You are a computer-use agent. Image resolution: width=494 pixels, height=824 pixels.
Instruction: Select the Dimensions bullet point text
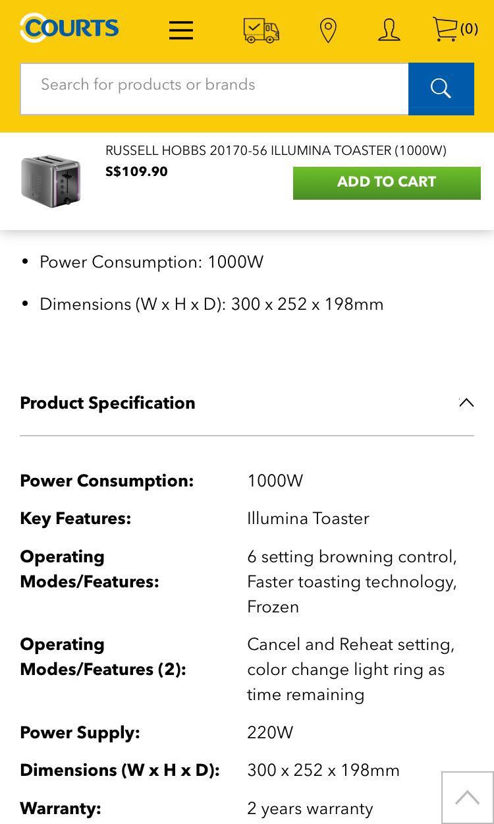(211, 304)
